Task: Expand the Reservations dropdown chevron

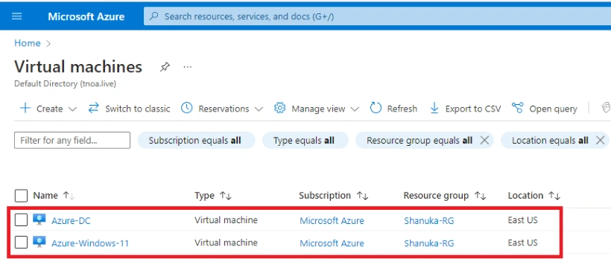Action: 259,109
